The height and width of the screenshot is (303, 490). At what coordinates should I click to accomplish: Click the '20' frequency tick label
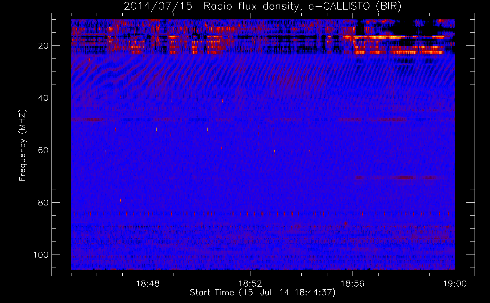[x=43, y=46]
